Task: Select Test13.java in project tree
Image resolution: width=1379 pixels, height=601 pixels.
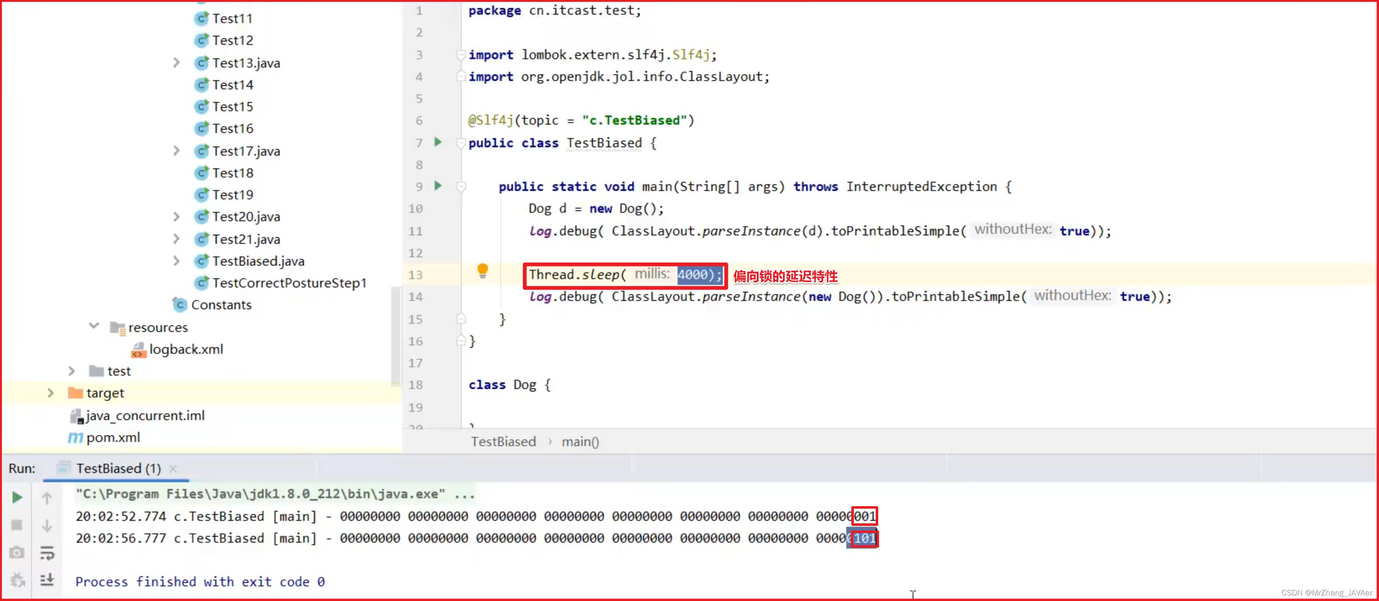Action: click(237, 63)
